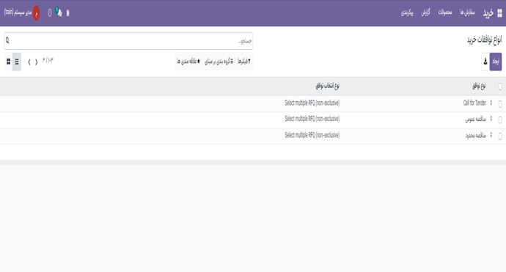Open the activities clock icon

(x=49, y=13)
